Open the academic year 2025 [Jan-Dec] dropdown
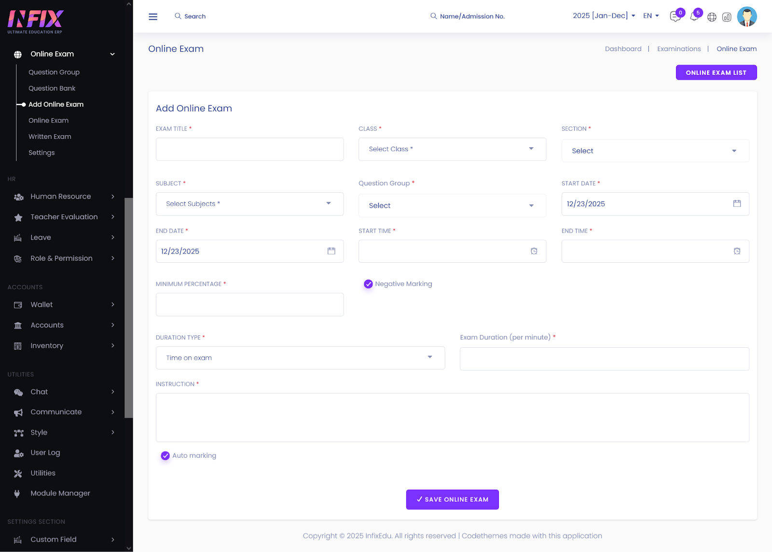This screenshot has height=552, width=772. click(x=604, y=16)
